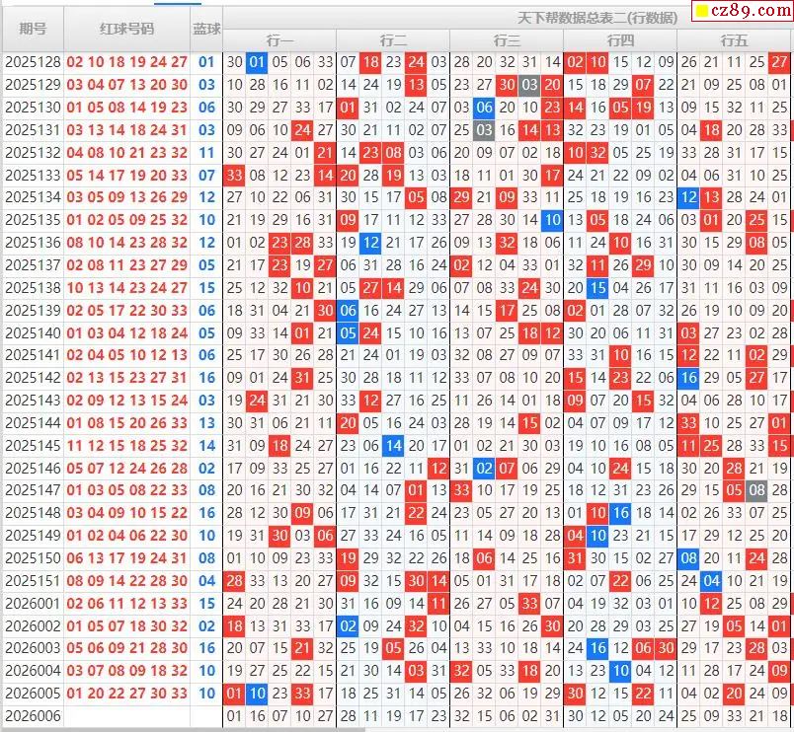Select the 行四 column group header
Viewport: 794px width, 732px height.
tap(620, 39)
